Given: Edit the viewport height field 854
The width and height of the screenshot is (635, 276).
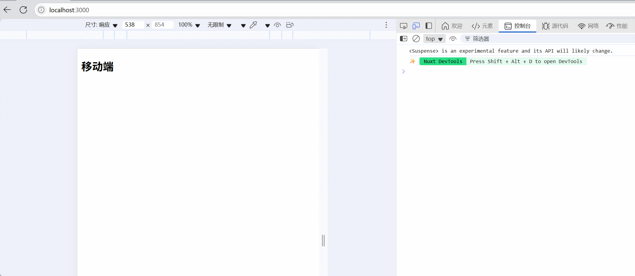Looking at the screenshot, I should [163, 25].
